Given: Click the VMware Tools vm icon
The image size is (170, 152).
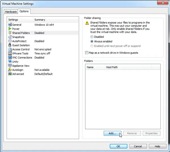Looking at the screenshot, I should point(10,53).
